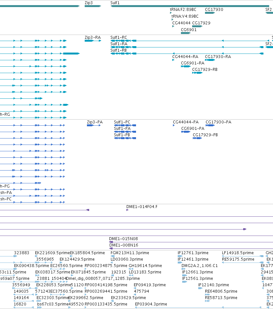
Task: Select the EK233629.5prime EST label
Action: (x=128, y=297)
